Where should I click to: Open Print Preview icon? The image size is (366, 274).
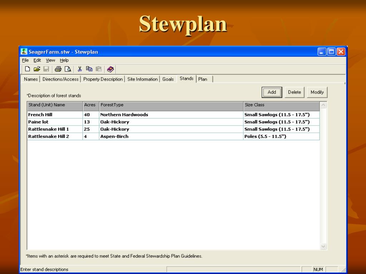(x=68, y=69)
